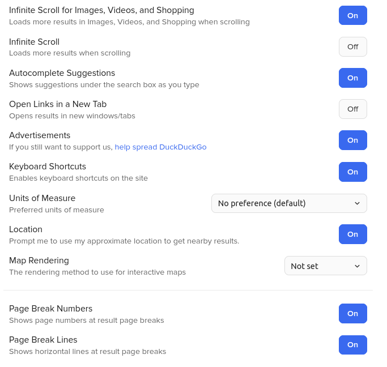Click the "Advertisements" setting heading
This screenshot has width=387, height=367.
click(40, 135)
